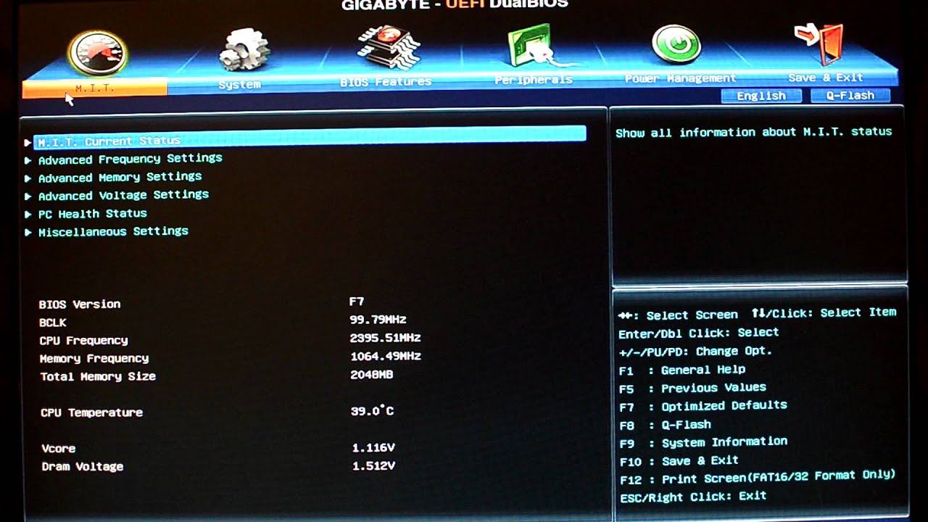Click the 2395.51MHz CPU frequency value

point(386,338)
